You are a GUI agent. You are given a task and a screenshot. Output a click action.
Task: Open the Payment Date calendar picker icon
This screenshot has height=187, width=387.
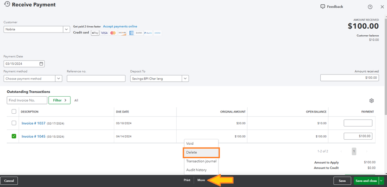(41, 64)
